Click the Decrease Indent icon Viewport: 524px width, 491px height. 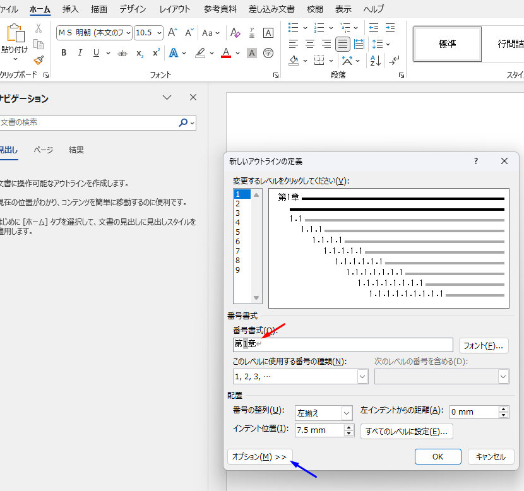[374, 27]
